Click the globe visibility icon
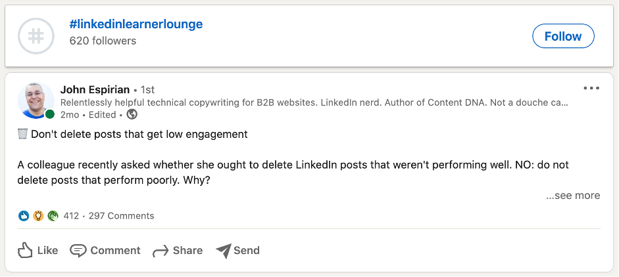The width and height of the screenshot is (619, 277). 132,114
